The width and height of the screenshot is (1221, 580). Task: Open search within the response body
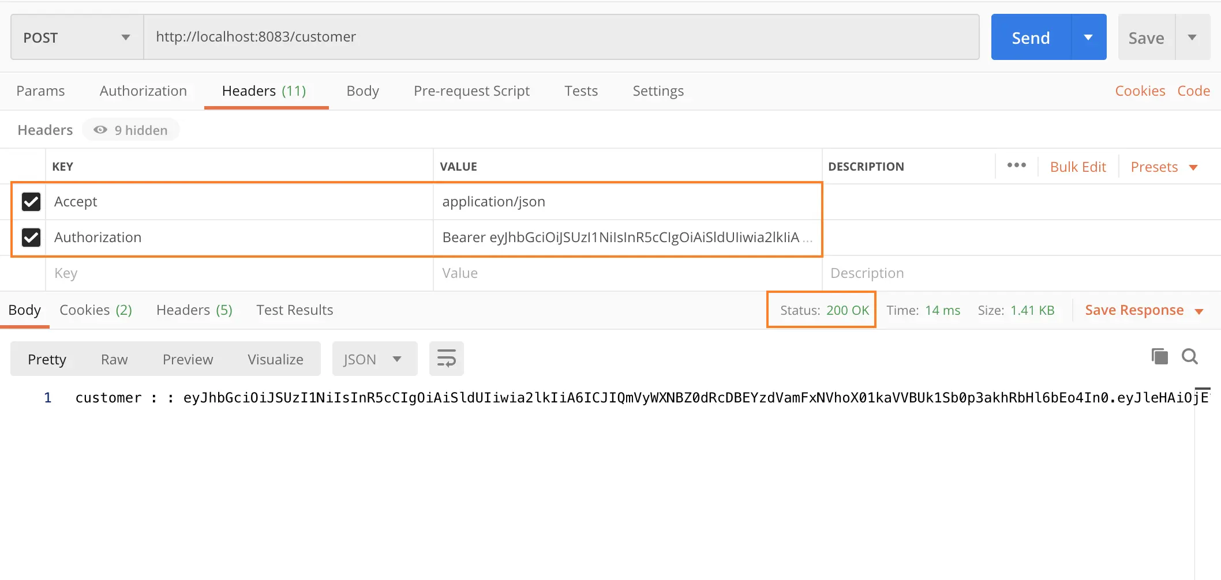1190,356
